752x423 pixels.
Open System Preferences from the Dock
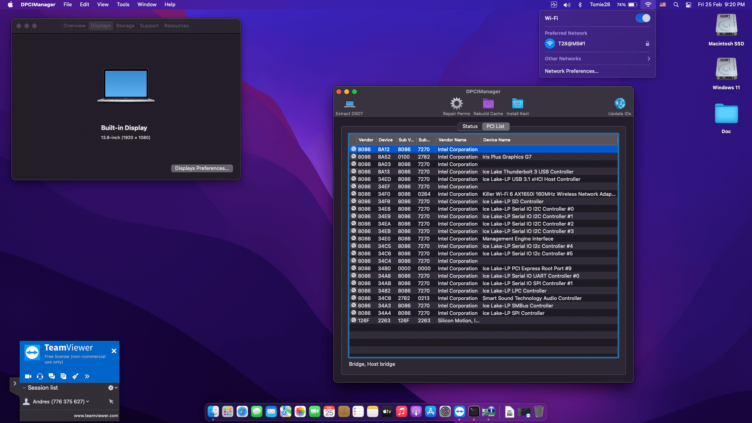[x=445, y=412]
